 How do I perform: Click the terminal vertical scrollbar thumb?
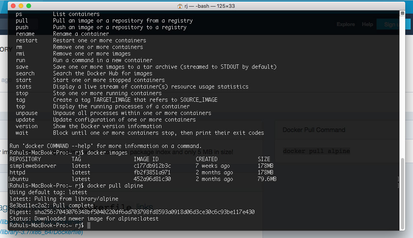[402, 194]
